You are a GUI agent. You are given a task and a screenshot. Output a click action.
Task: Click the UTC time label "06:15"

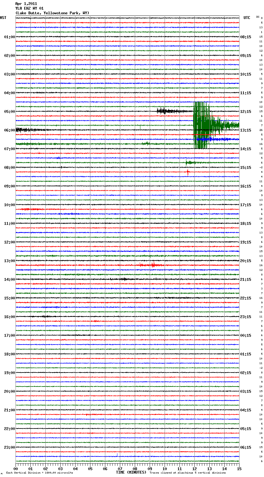click(246, 447)
